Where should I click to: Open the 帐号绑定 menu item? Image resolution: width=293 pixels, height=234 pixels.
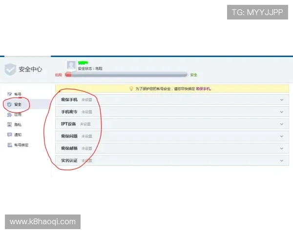21,145
